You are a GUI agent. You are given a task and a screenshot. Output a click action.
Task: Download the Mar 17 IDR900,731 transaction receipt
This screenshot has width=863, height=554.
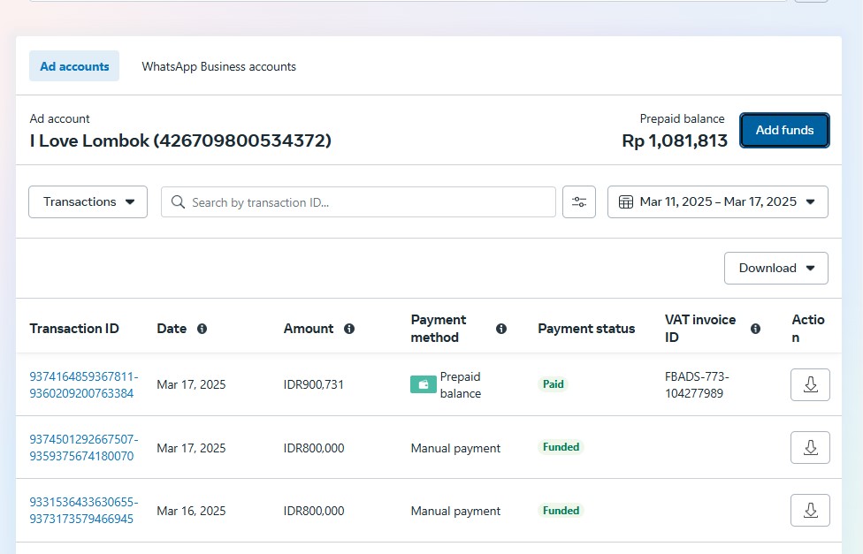[x=810, y=384]
